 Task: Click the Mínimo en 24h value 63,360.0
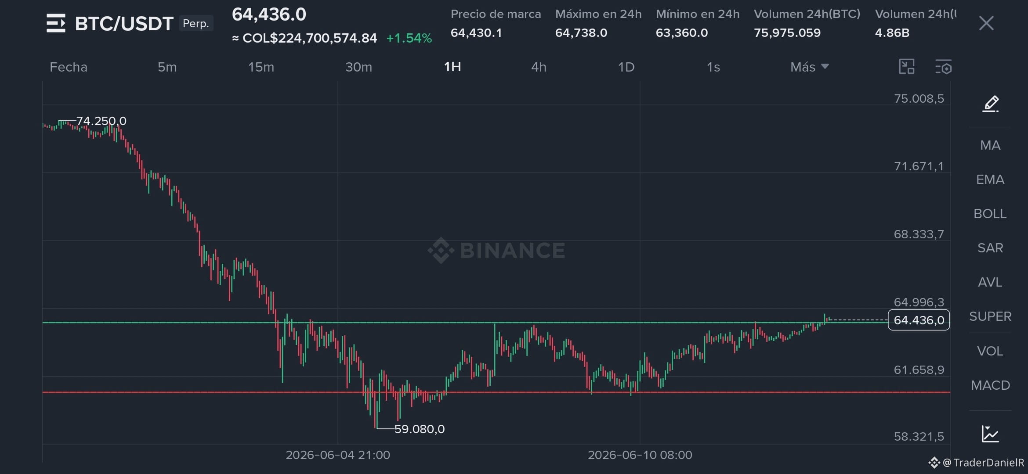[682, 33]
